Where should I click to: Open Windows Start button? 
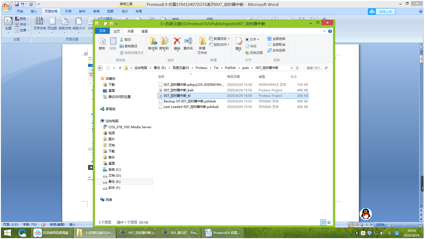point(8,233)
